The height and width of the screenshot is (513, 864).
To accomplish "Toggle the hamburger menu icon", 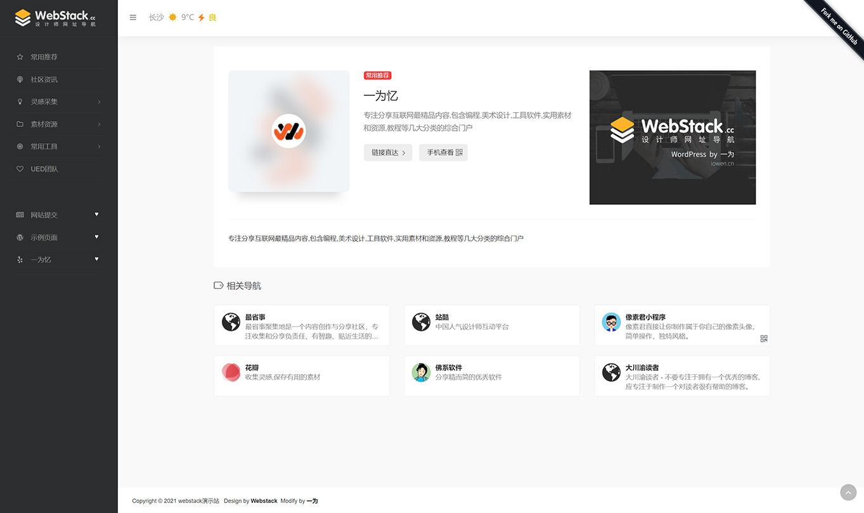I will 133,18.
